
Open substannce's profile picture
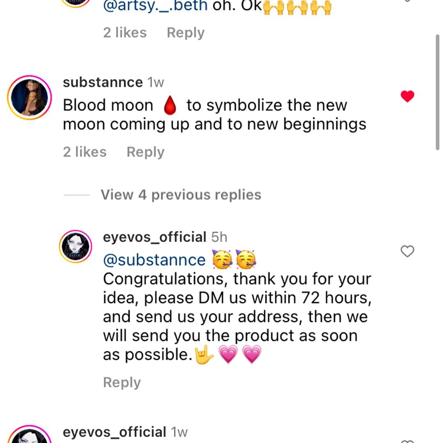pyautogui.click(x=28, y=98)
